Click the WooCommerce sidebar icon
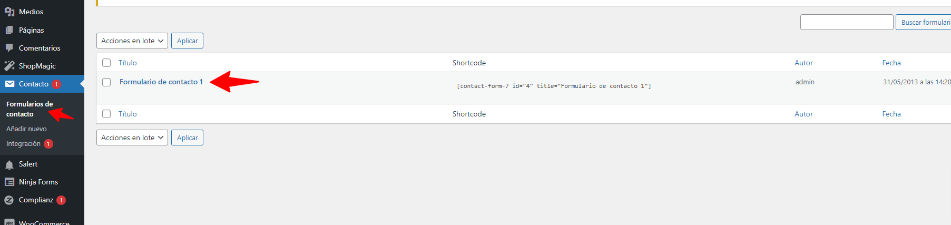Screen dimensions: 951x225 point(9,222)
